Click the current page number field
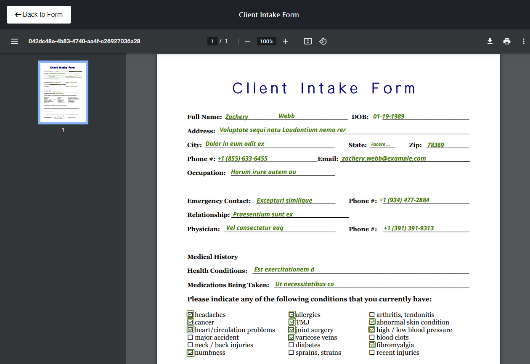Viewport: 530px width, 364px height. [x=212, y=41]
